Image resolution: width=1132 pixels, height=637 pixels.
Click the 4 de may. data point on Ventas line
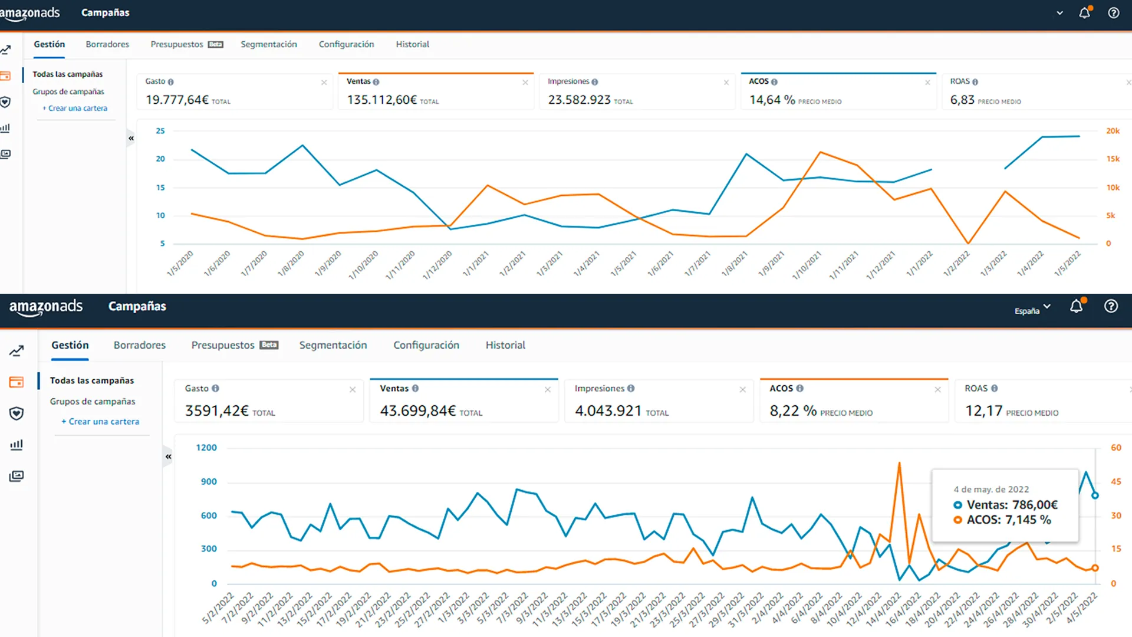click(1095, 495)
